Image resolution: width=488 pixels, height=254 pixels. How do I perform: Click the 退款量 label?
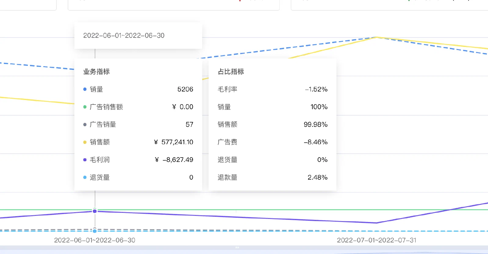pyautogui.click(x=228, y=177)
